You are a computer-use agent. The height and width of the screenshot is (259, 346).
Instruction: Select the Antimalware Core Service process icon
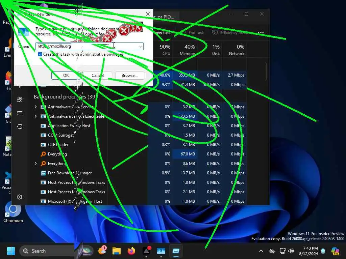[x=43, y=107]
